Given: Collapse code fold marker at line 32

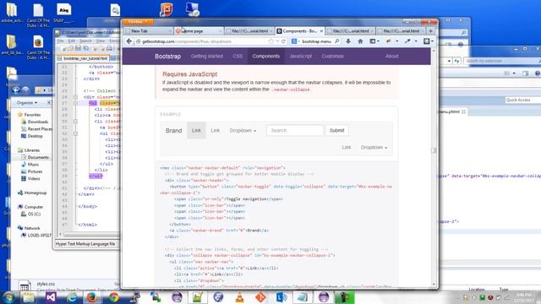Looking at the screenshot, I should (x=75, y=133).
